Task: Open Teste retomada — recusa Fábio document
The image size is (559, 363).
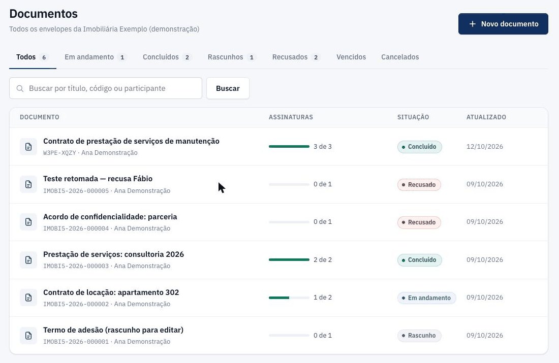Action: 98,179
